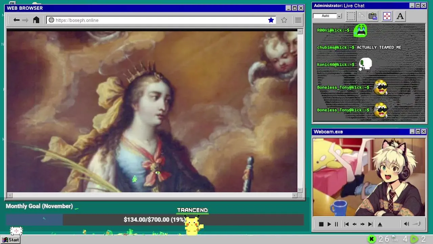Click the crying green emote by R00ni

tap(360, 30)
